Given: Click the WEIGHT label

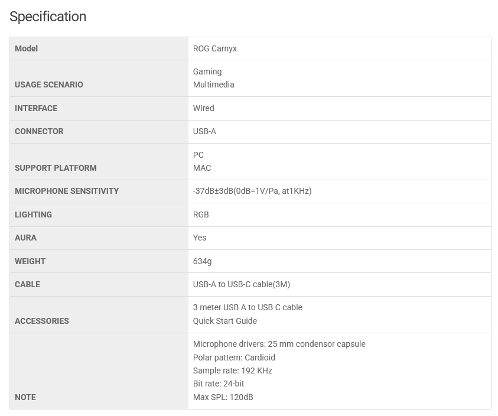Looking at the screenshot, I should [x=30, y=261].
